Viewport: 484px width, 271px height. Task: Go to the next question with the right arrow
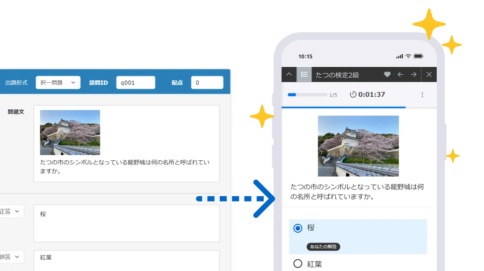pyautogui.click(x=414, y=74)
